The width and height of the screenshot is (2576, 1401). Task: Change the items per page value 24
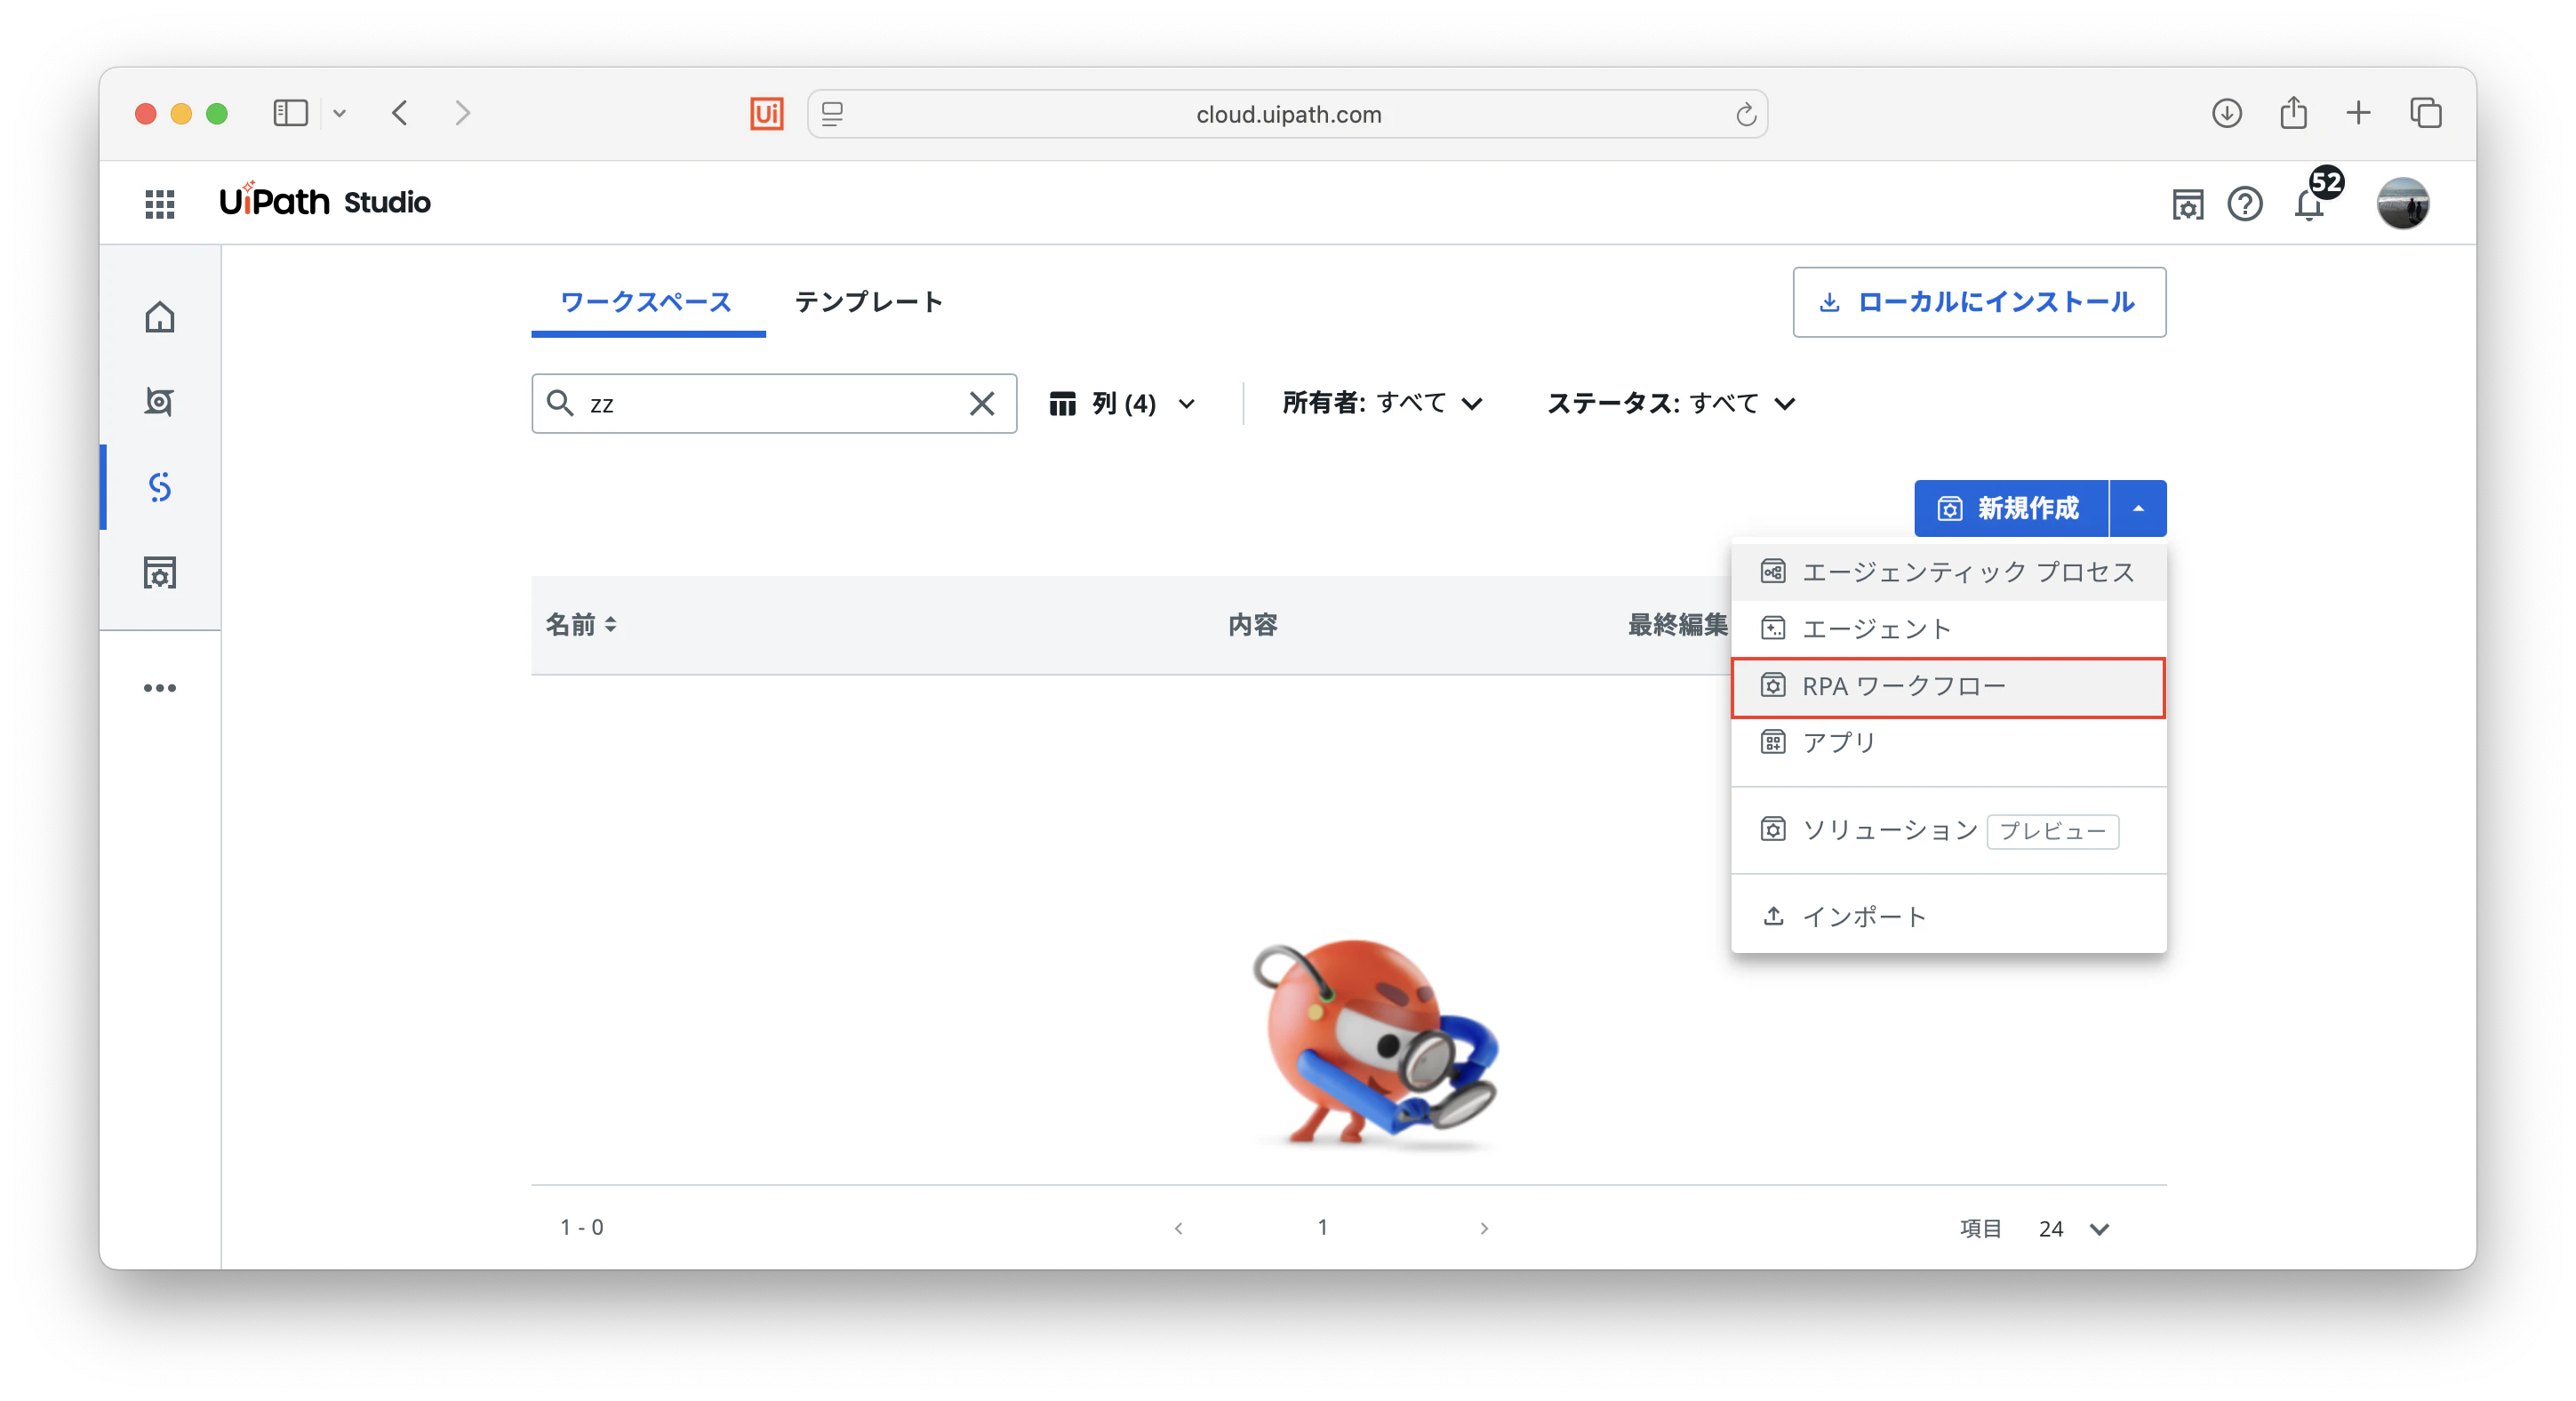pyautogui.click(x=2073, y=1229)
